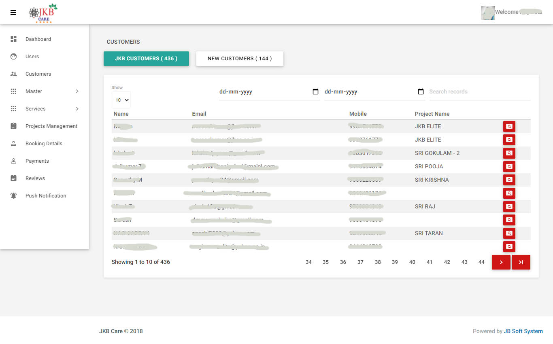Open Booking Details page

point(45,144)
